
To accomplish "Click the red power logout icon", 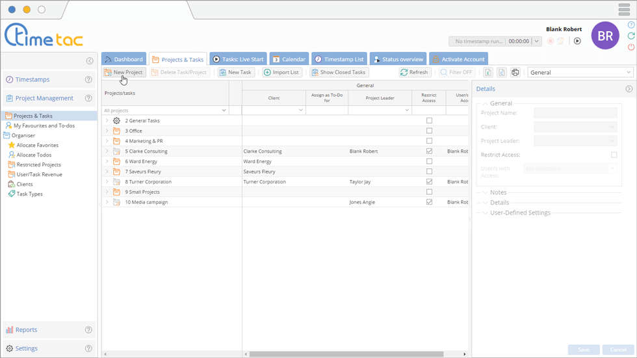I will [631, 47].
